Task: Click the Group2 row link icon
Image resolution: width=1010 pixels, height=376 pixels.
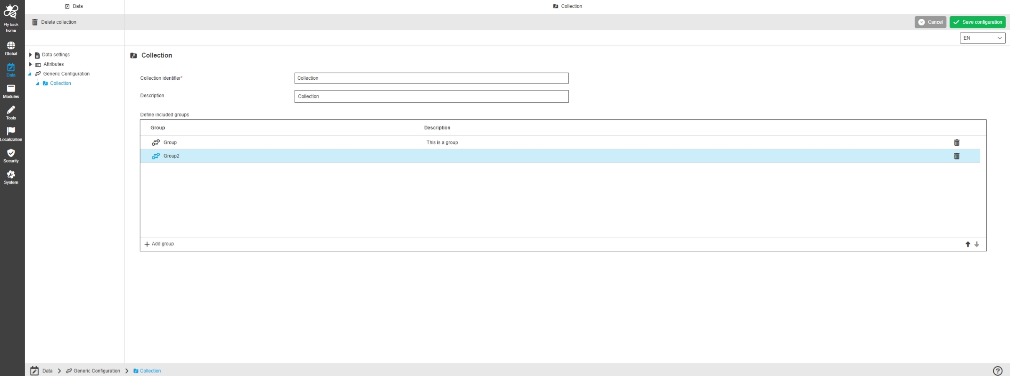Action: tap(156, 156)
